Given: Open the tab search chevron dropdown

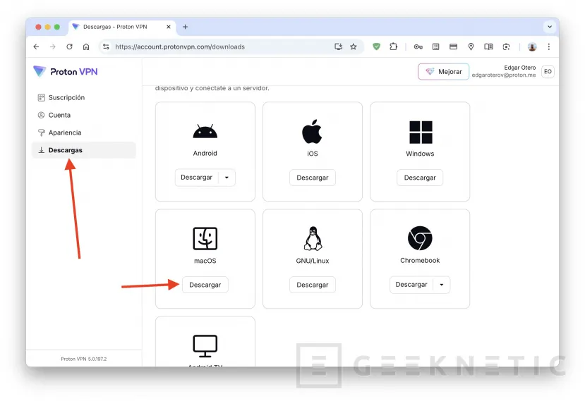Looking at the screenshot, I should 549,27.
